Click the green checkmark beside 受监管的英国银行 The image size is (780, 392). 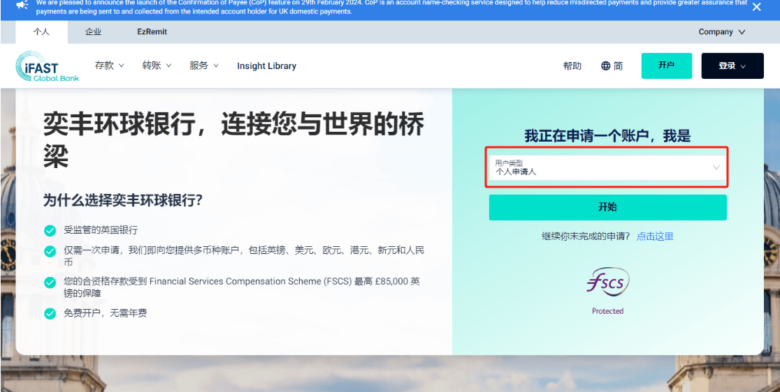[x=50, y=230]
